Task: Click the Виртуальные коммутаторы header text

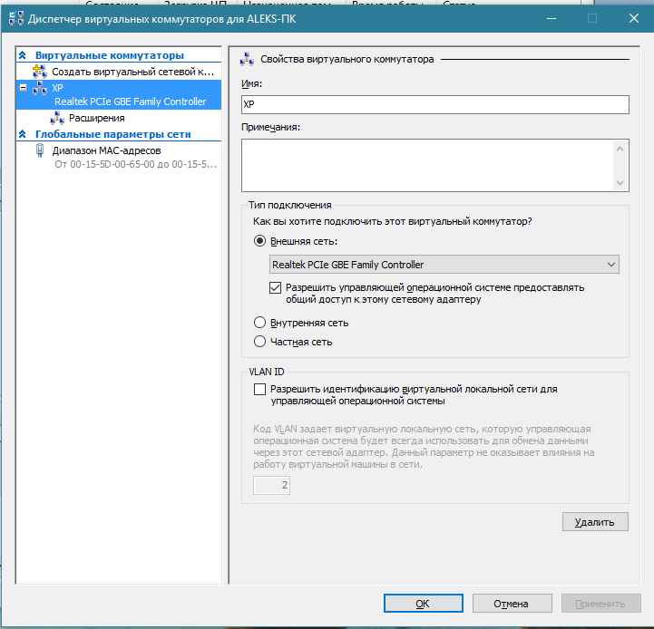Action: [x=109, y=55]
